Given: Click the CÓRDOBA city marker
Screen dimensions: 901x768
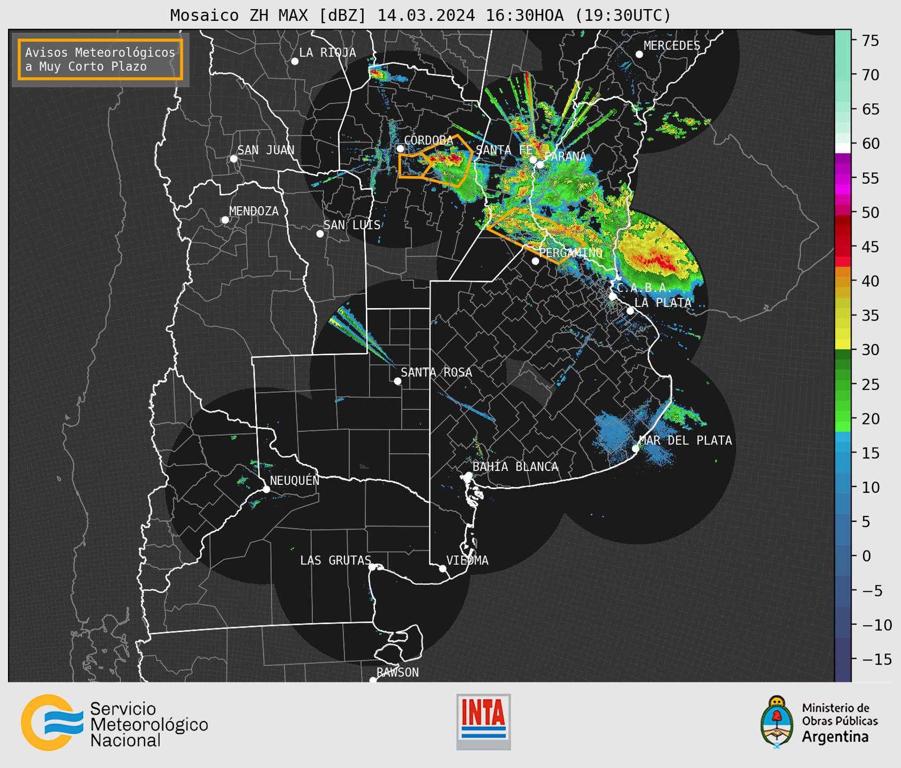Looking at the screenshot, I should pyautogui.click(x=400, y=148).
